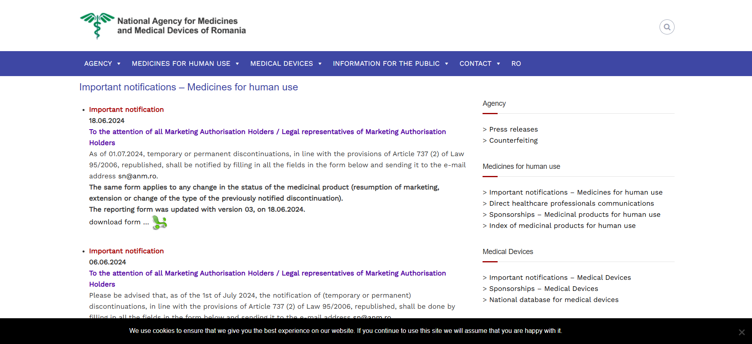The width and height of the screenshot is (752, 344).
Task: Click the green download form icon
Action: tap(160, 222)
